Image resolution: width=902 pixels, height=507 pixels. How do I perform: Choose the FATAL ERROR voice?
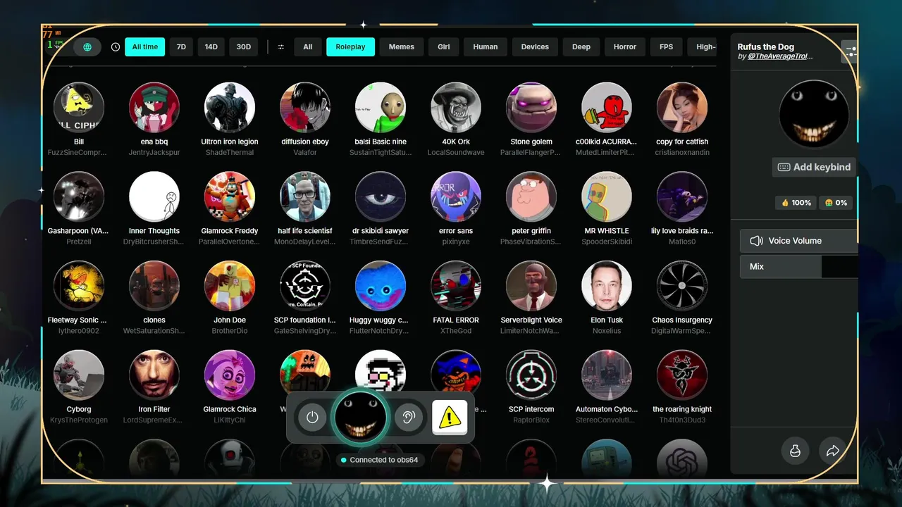pyautogui.click(x=456, y=286)
